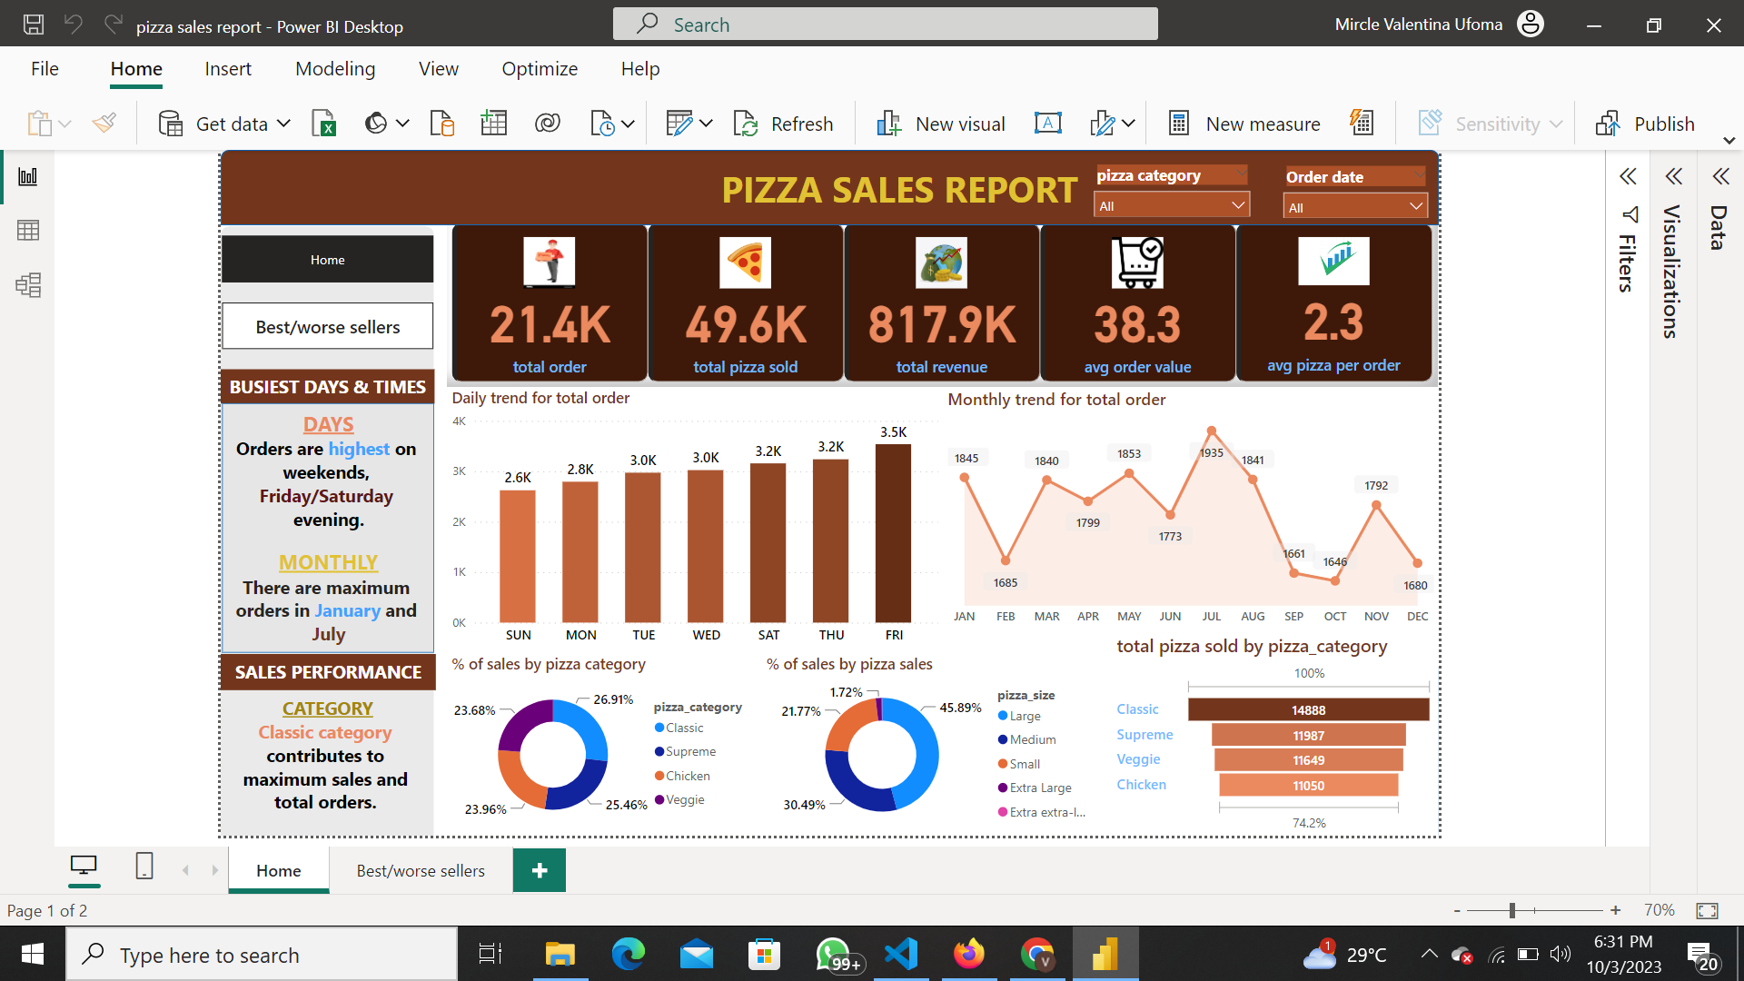Open Model view from the sidebar
1744x981 pixels.
(27, 284)
